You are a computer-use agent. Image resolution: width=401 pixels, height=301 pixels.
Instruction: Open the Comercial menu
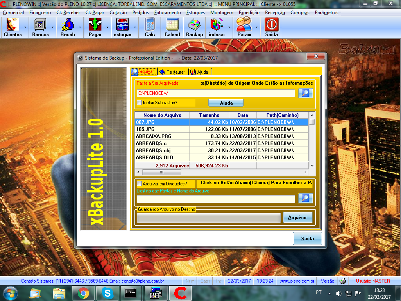point(13,13)
